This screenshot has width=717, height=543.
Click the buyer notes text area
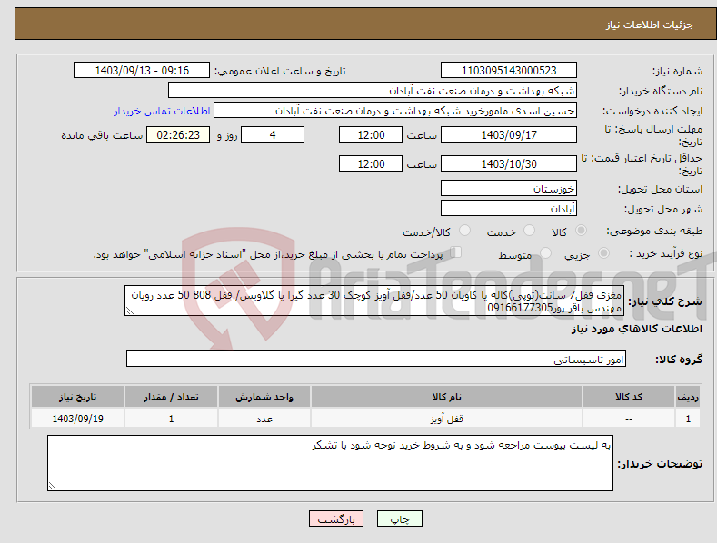pyautogui.click(x=330, y=463)
